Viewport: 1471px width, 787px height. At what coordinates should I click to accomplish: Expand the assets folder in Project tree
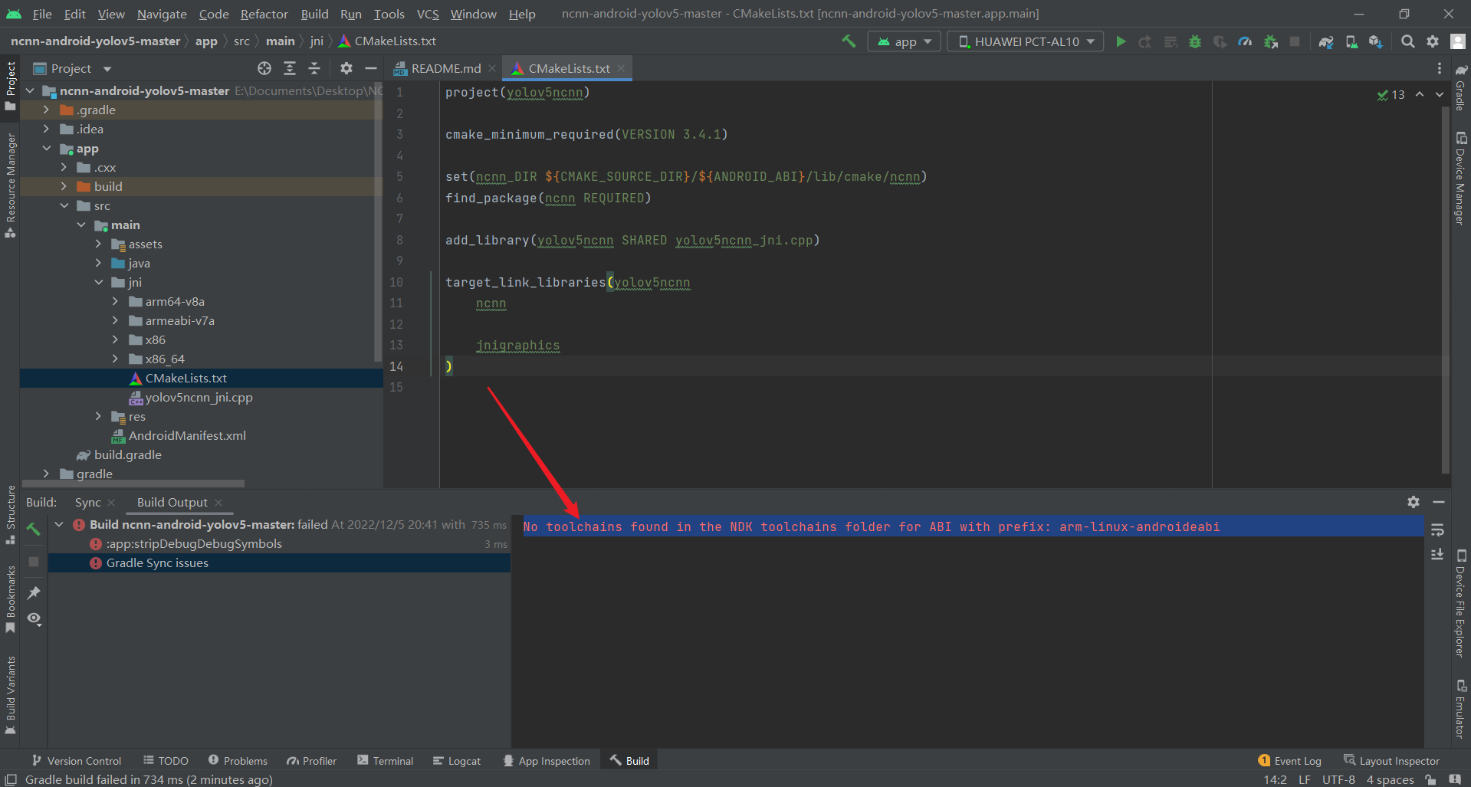click(98, 244)
